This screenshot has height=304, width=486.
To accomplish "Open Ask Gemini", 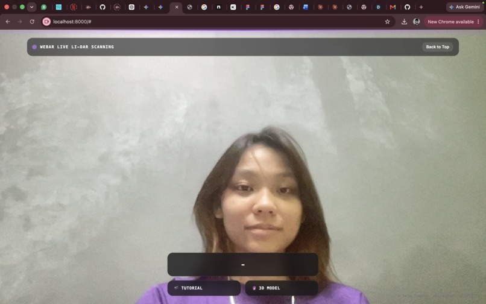I will click(x=465, y=7).
